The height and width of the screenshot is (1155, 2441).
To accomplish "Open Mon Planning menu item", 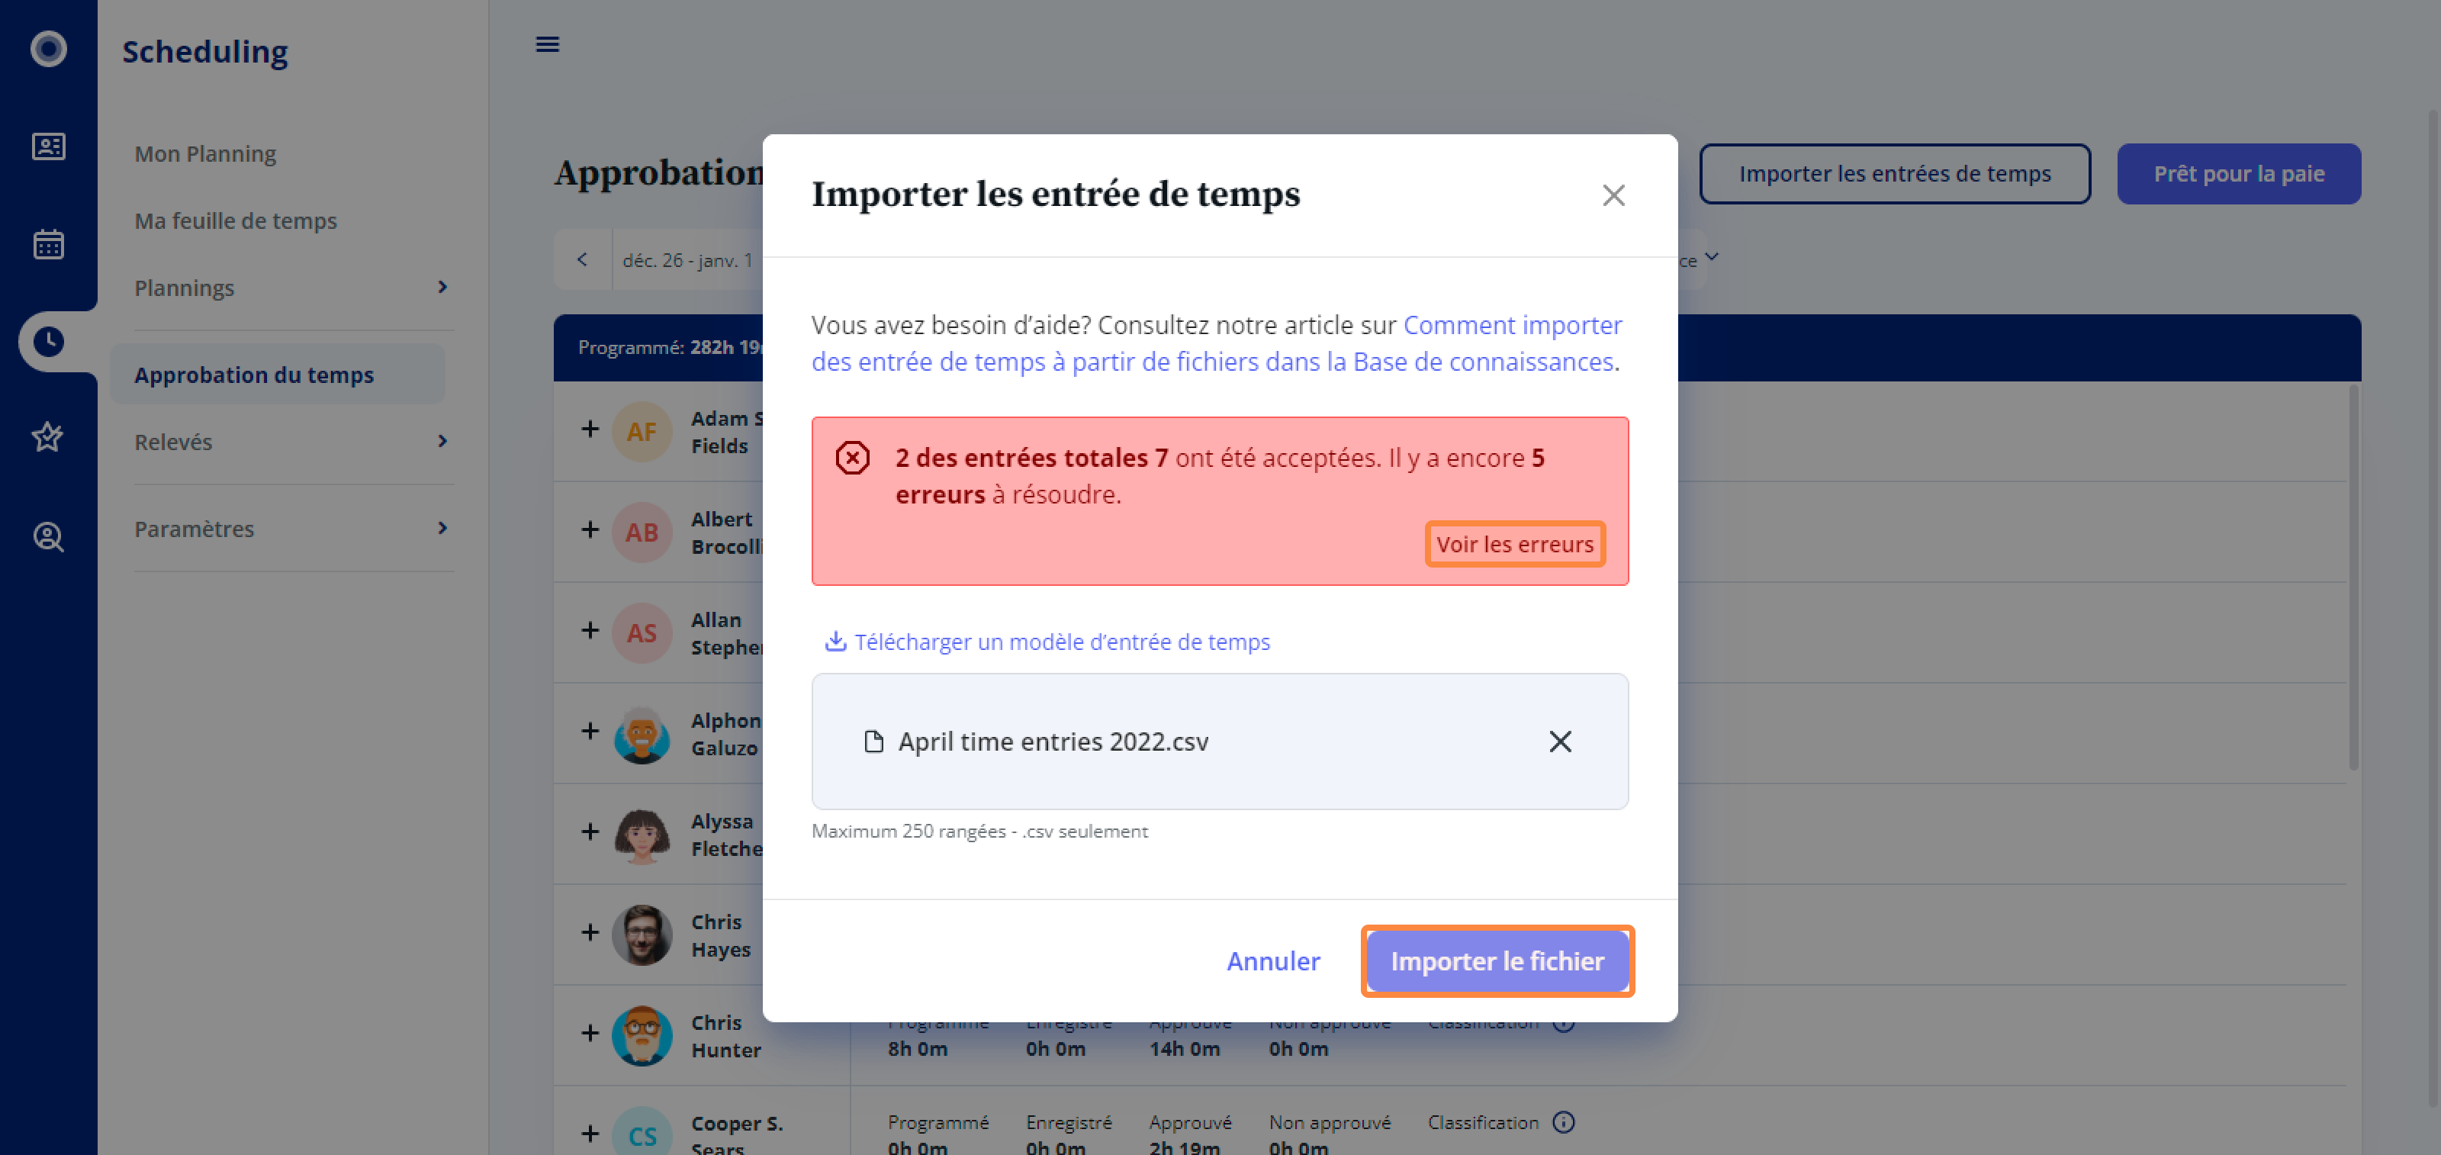I will (204, 153).
